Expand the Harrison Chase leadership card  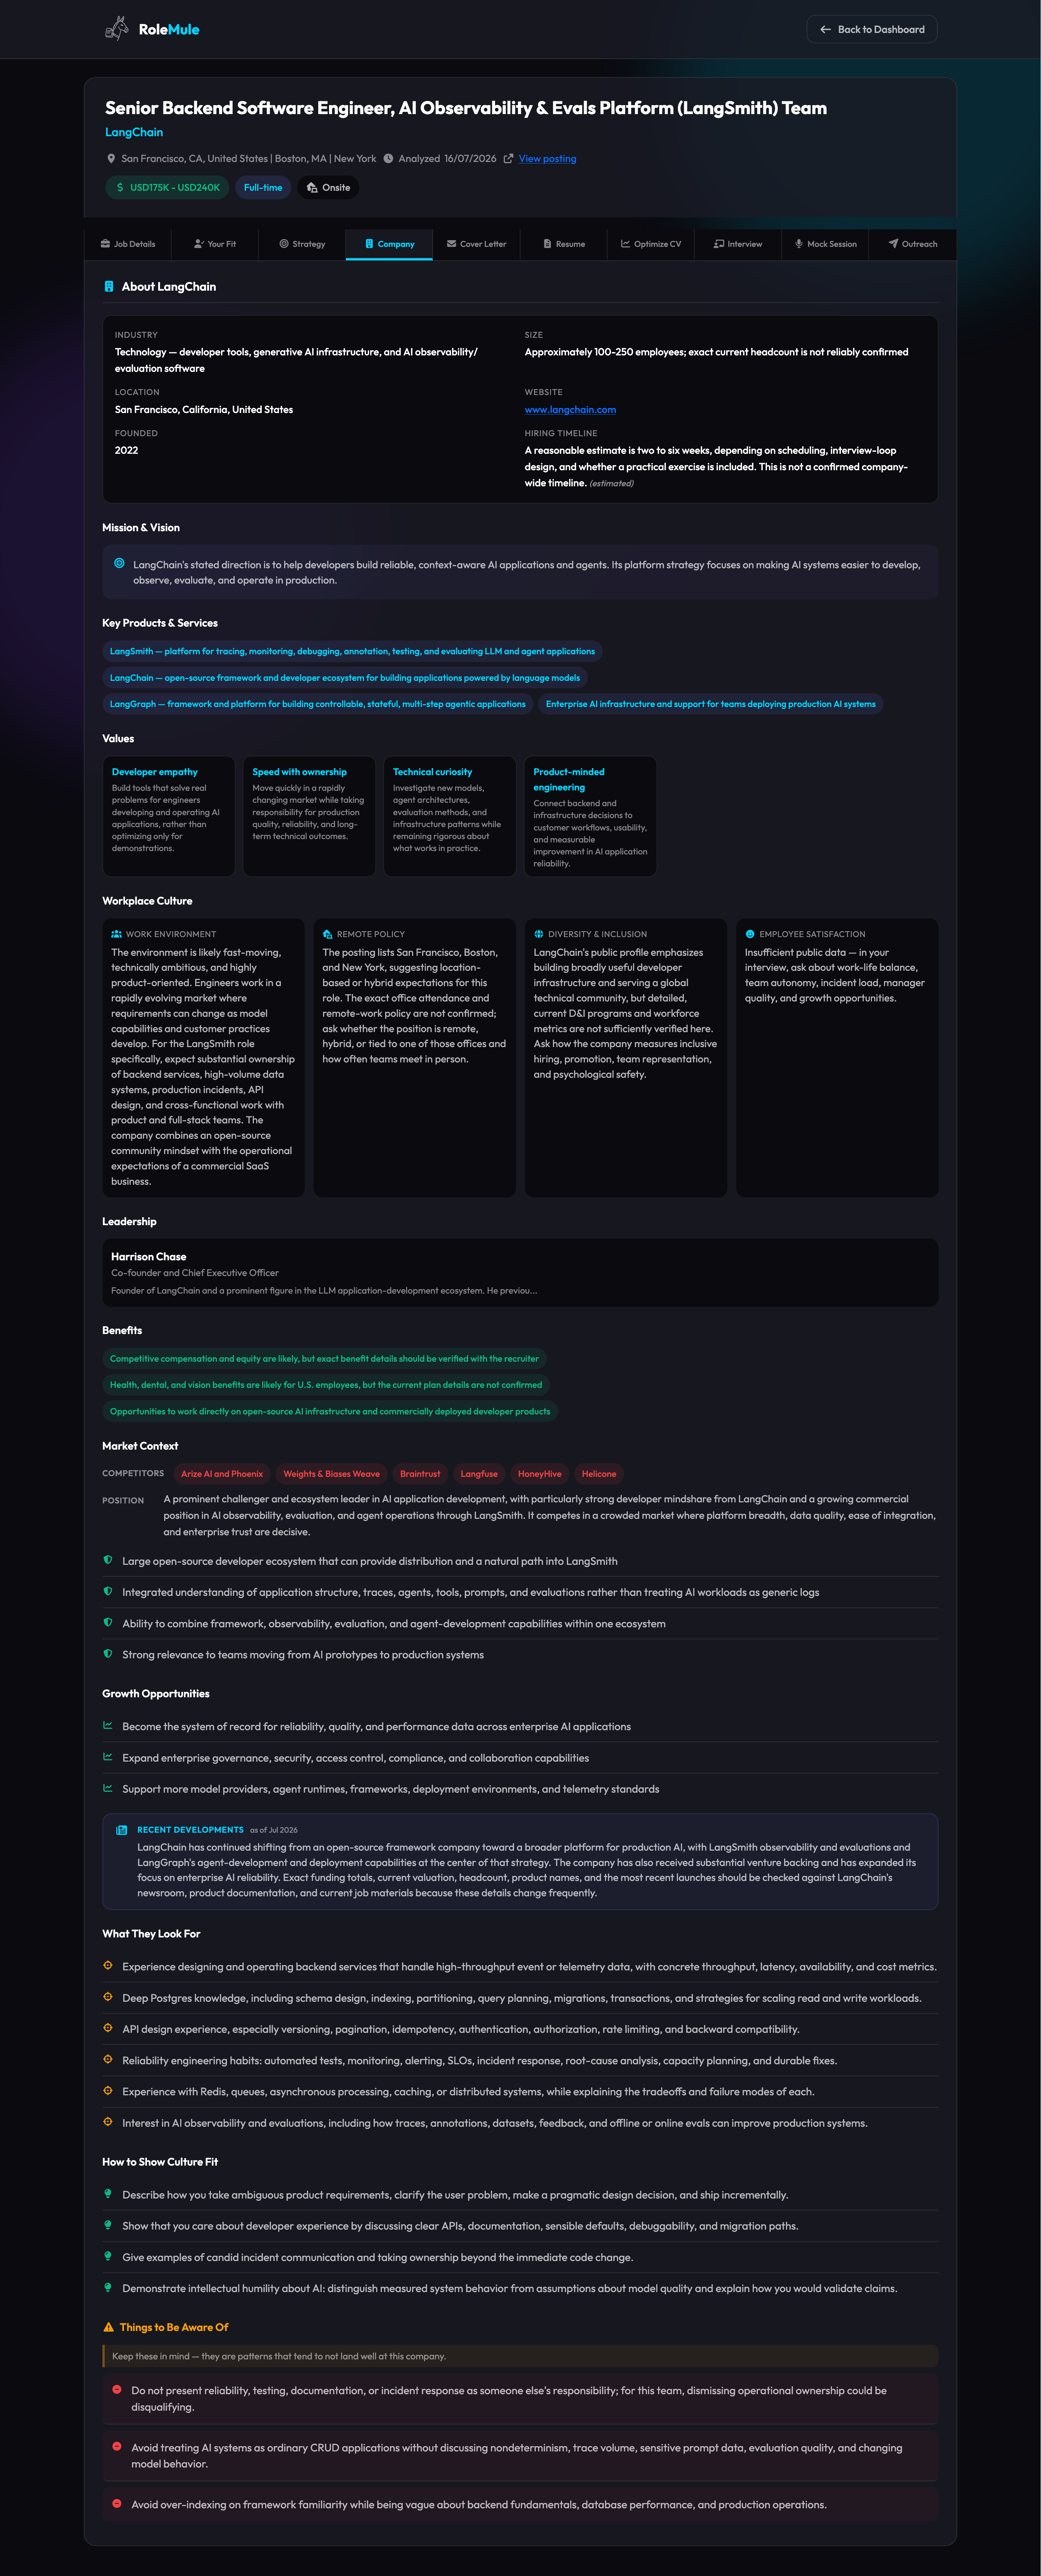520,1273
